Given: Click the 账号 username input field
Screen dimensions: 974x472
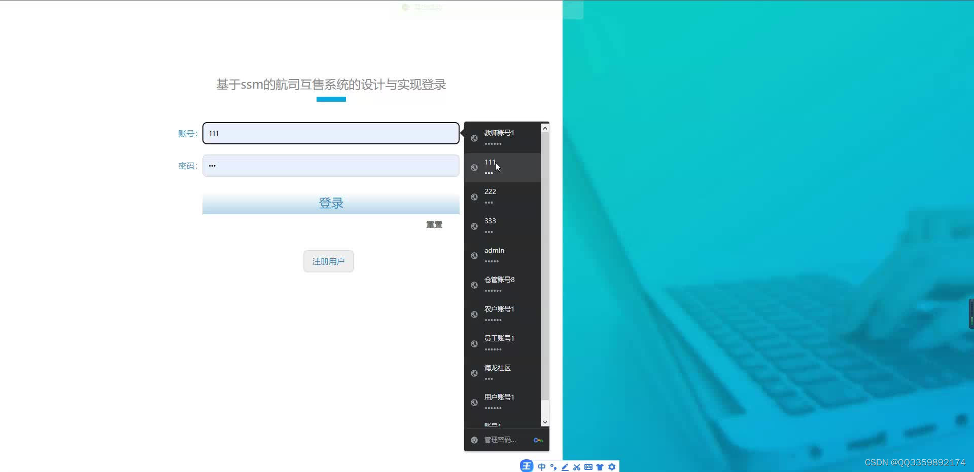Looking at the screenshot, I should pyautogui.click(x=331, y=133).
